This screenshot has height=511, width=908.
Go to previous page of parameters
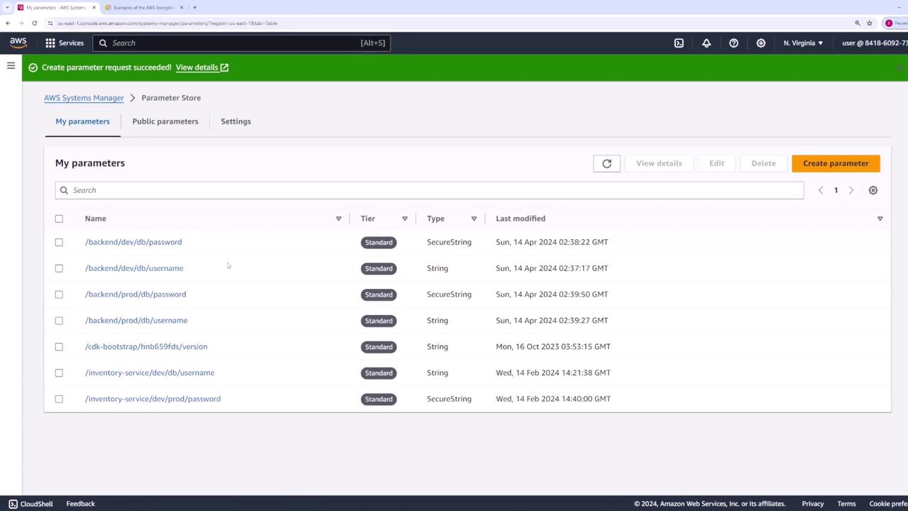click(x=821, y=190)
